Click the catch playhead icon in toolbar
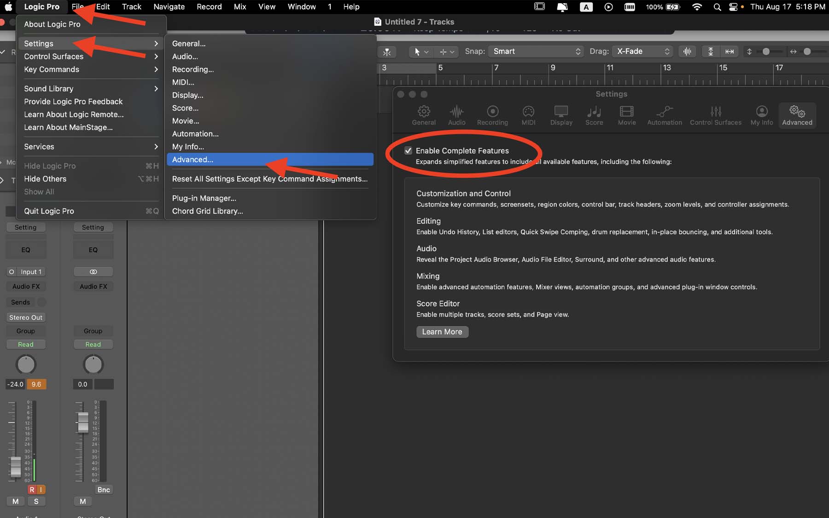This screenshot has height=518, width=829. 387,52
